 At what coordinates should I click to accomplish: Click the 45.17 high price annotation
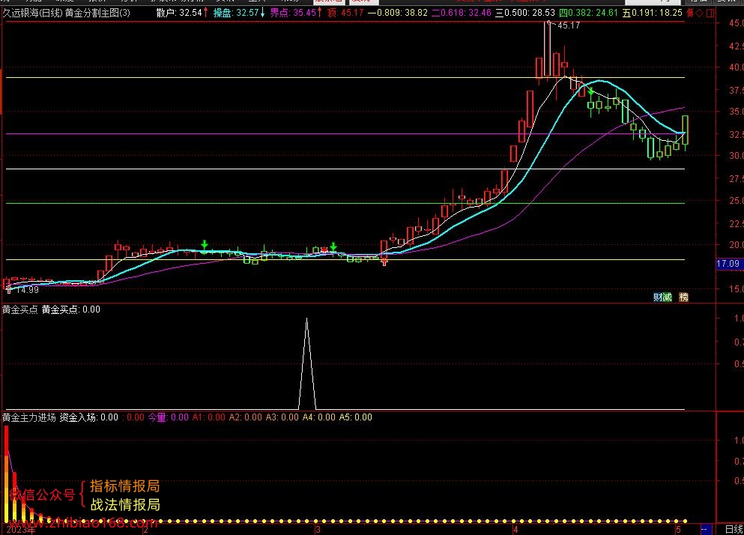569,25
